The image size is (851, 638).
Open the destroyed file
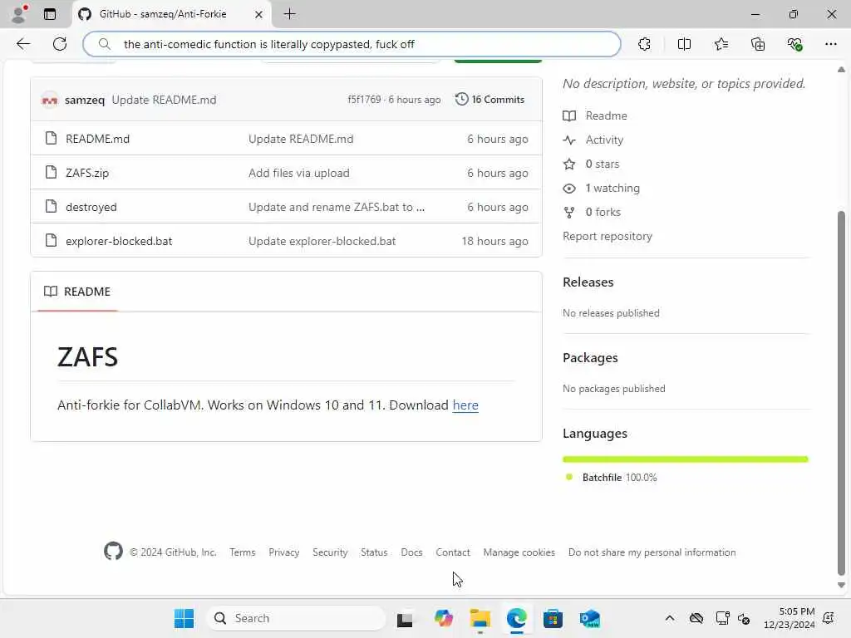(91, 207)
